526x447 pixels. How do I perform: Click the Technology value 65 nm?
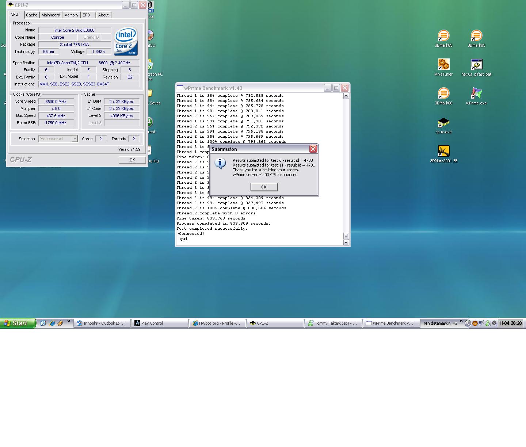tap(49, 51)
